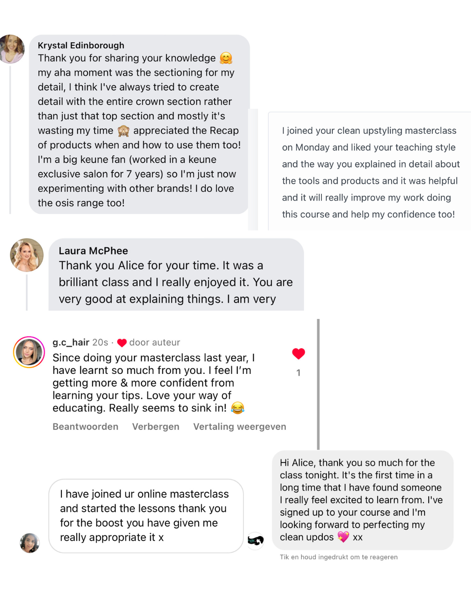Click the laughing emoji in the g.c_hair comment

coord(238,408)
